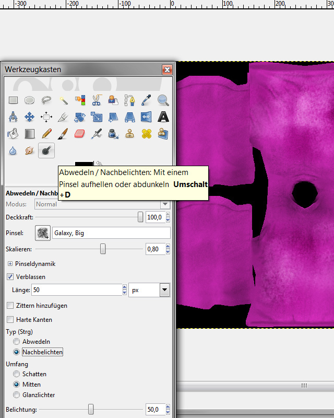Select the Zoom magnifier tool
The height and width of the screenshot is (418, 334).
click(163, 100)
